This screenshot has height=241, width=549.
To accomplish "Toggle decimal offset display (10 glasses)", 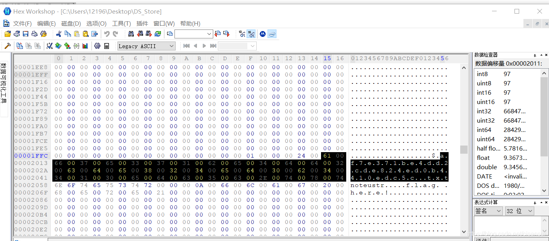I will (242, 34).
